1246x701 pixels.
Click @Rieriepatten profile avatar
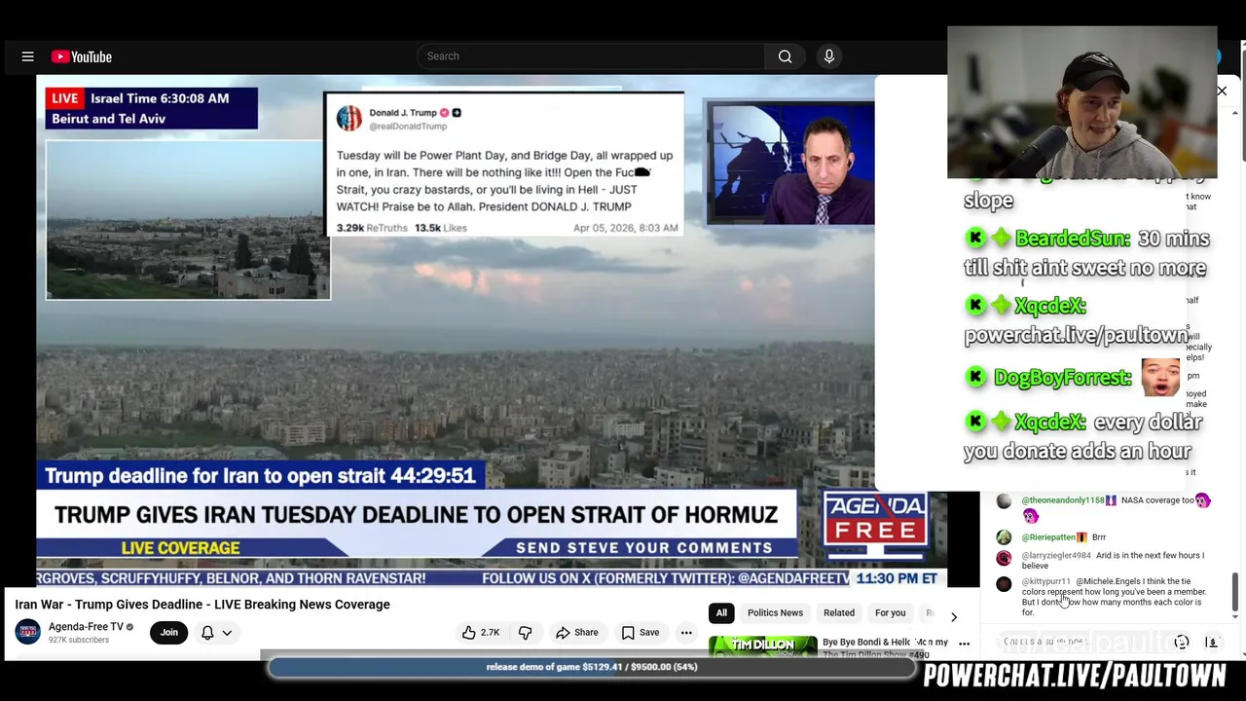pyautogui.click(x=1004, y=537)
